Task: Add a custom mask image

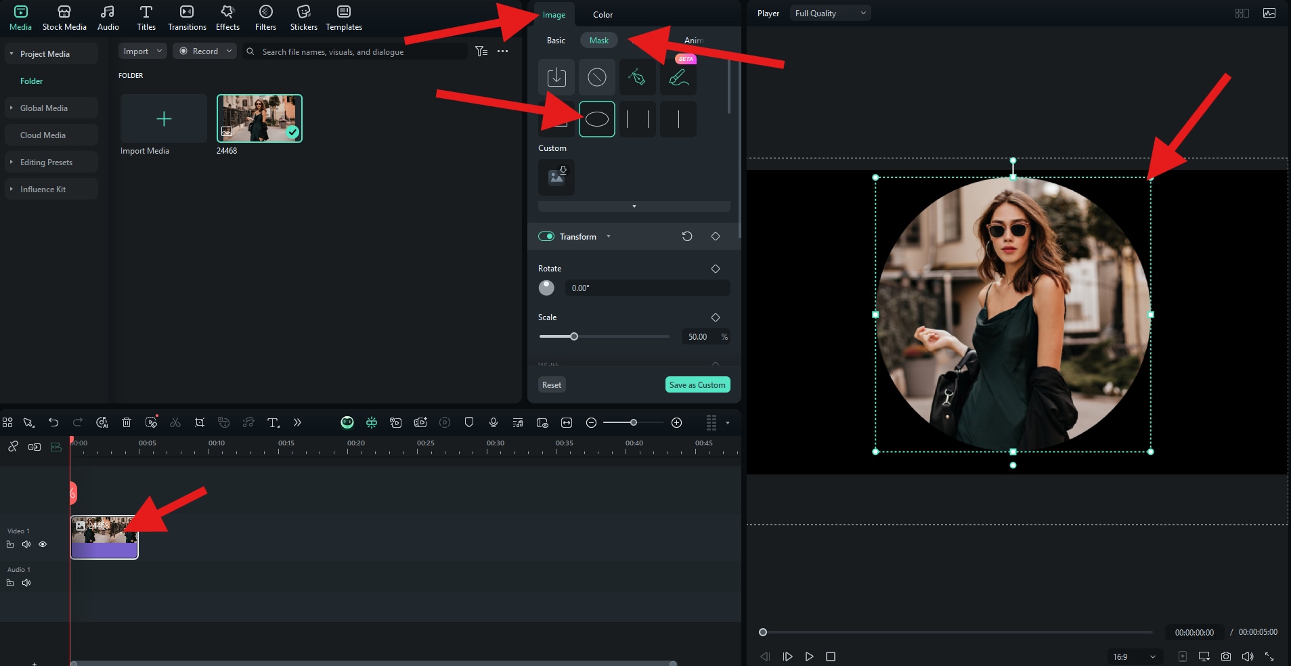Action: click(x=556, y=177)
